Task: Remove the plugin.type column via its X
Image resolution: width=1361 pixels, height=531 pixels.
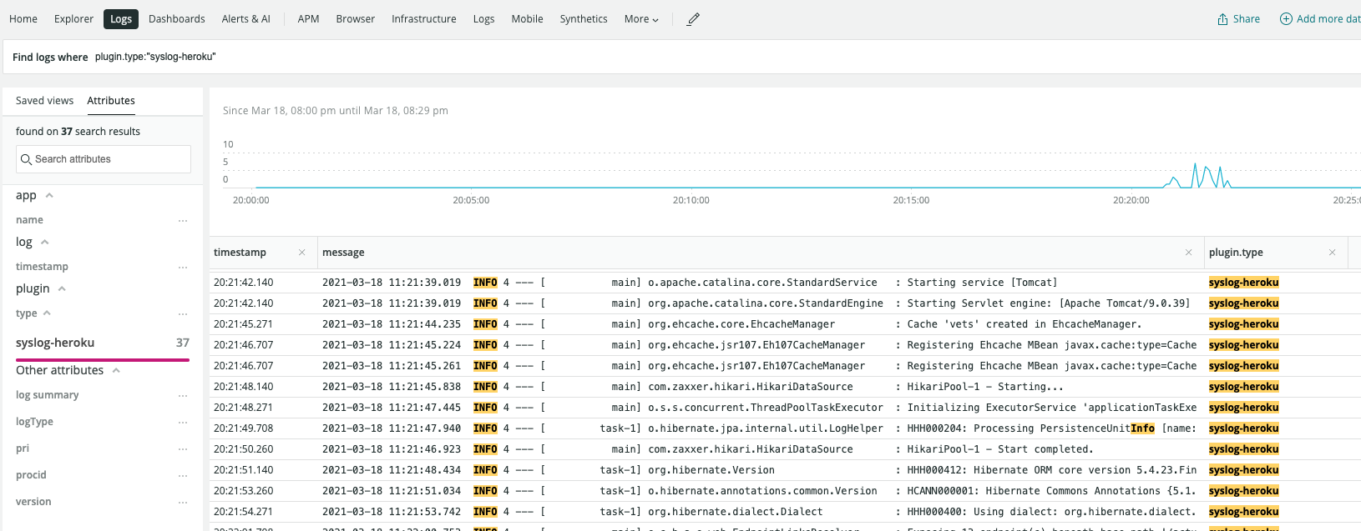Action: pyautogui.click(x=1332, y=253)
